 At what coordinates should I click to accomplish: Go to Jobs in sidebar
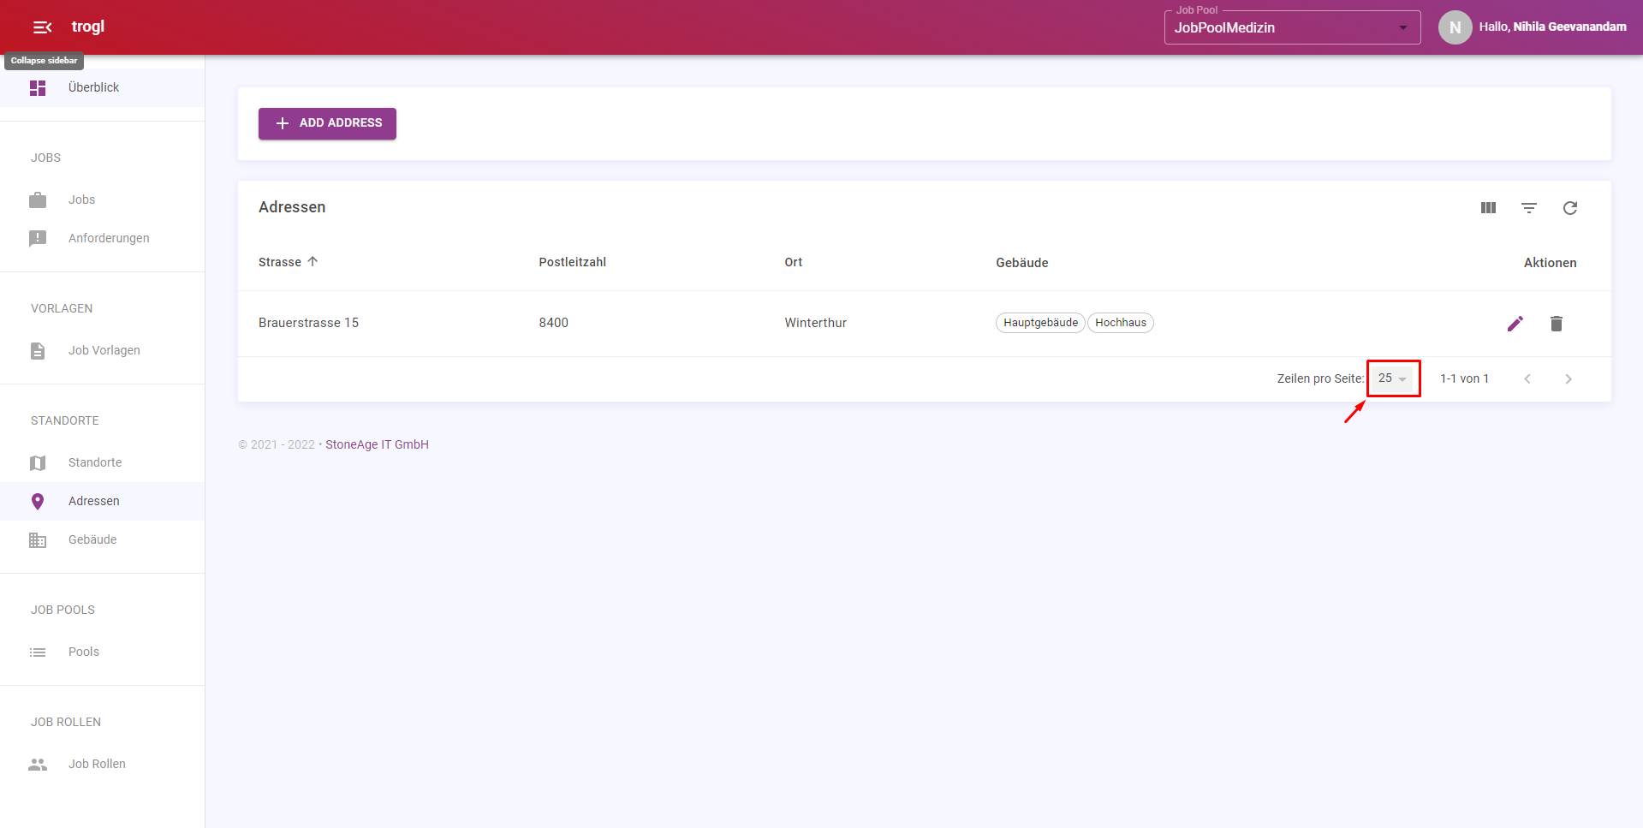(102, 200)
